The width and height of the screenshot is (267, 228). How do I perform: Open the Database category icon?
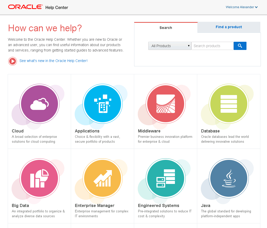click(229, 103)
